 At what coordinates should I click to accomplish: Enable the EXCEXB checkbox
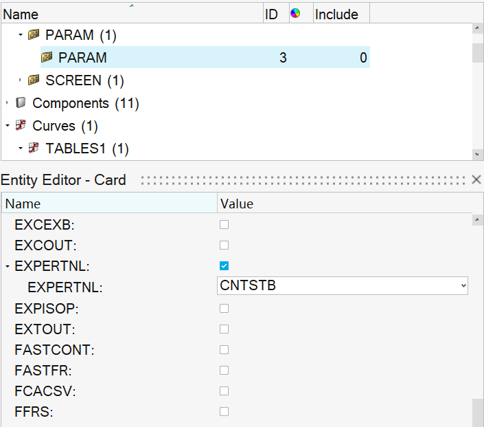[x=224, y=224]
